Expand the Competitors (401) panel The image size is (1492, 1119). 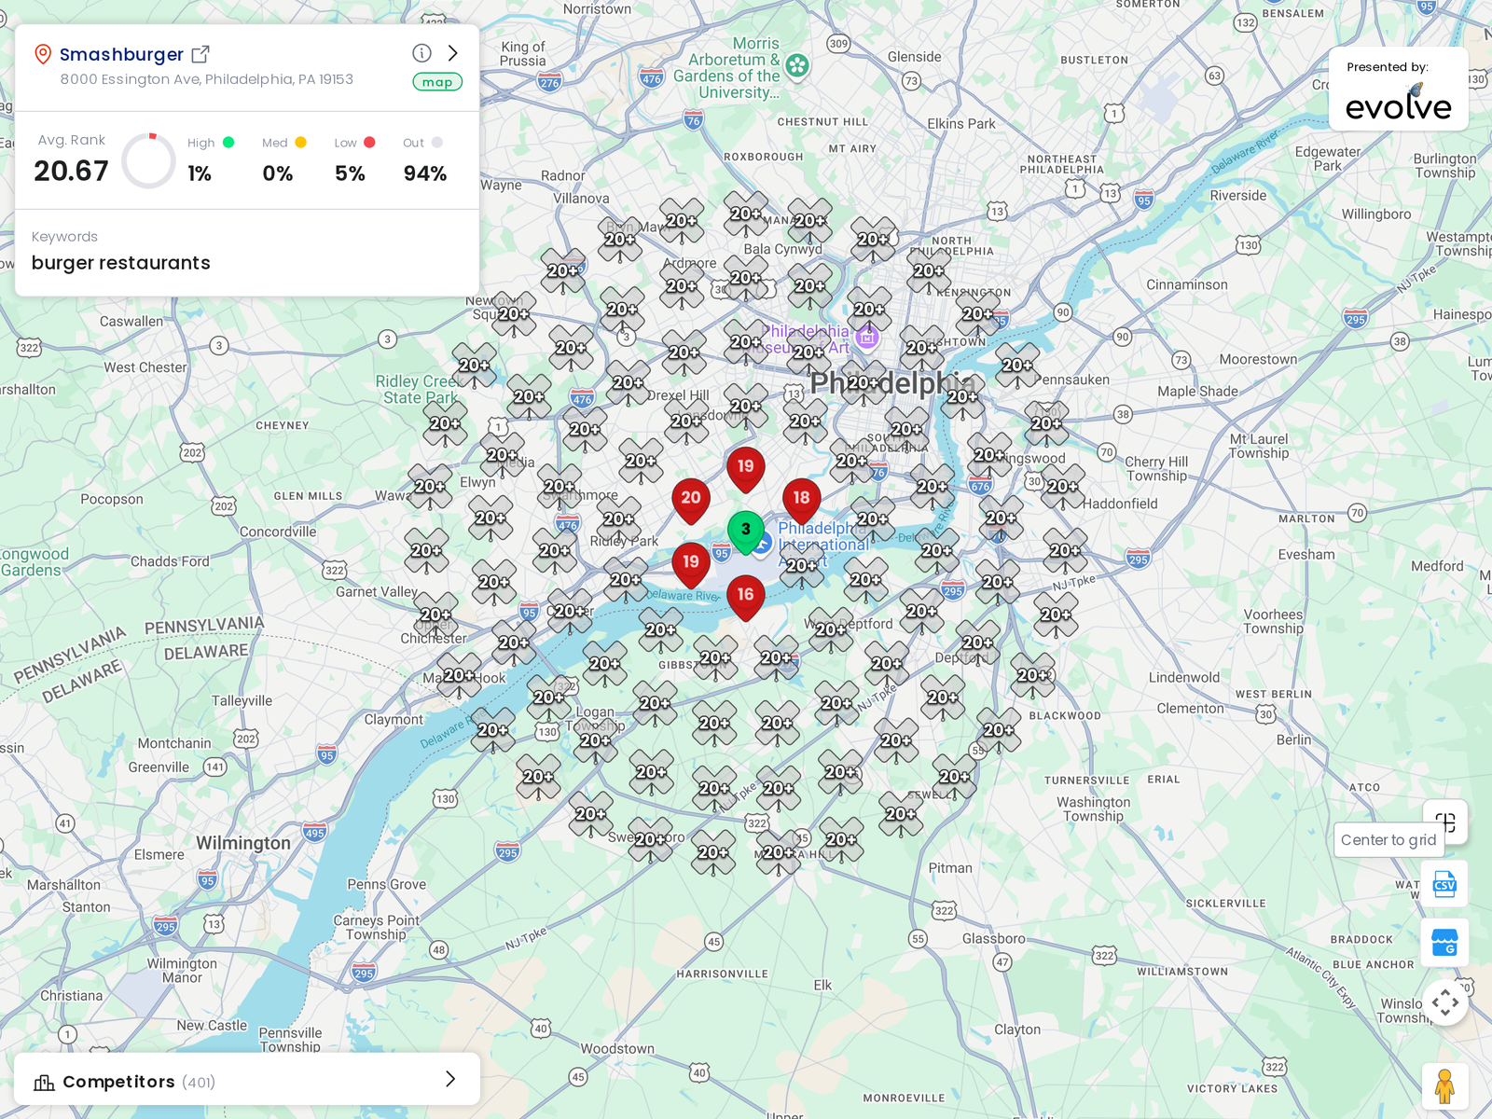point(247,1080)
